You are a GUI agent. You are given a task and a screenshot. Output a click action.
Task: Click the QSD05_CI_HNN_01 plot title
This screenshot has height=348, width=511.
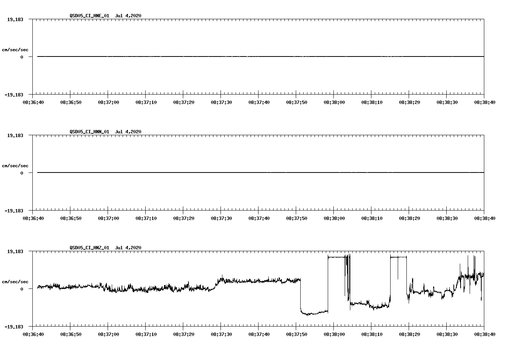pyautogui.click(x=105, y=132)
